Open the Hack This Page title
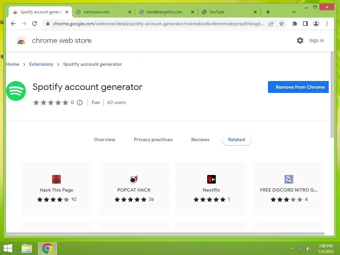 coord(56,190)
